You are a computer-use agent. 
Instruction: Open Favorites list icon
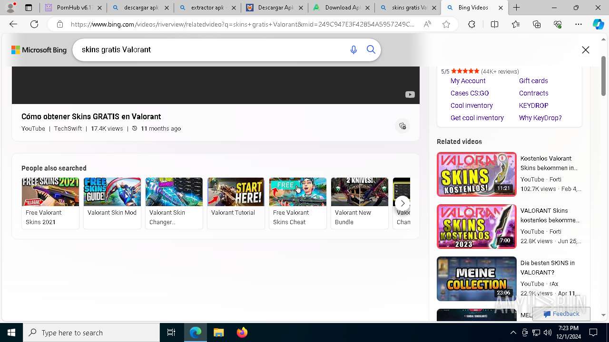click(516, 24)
